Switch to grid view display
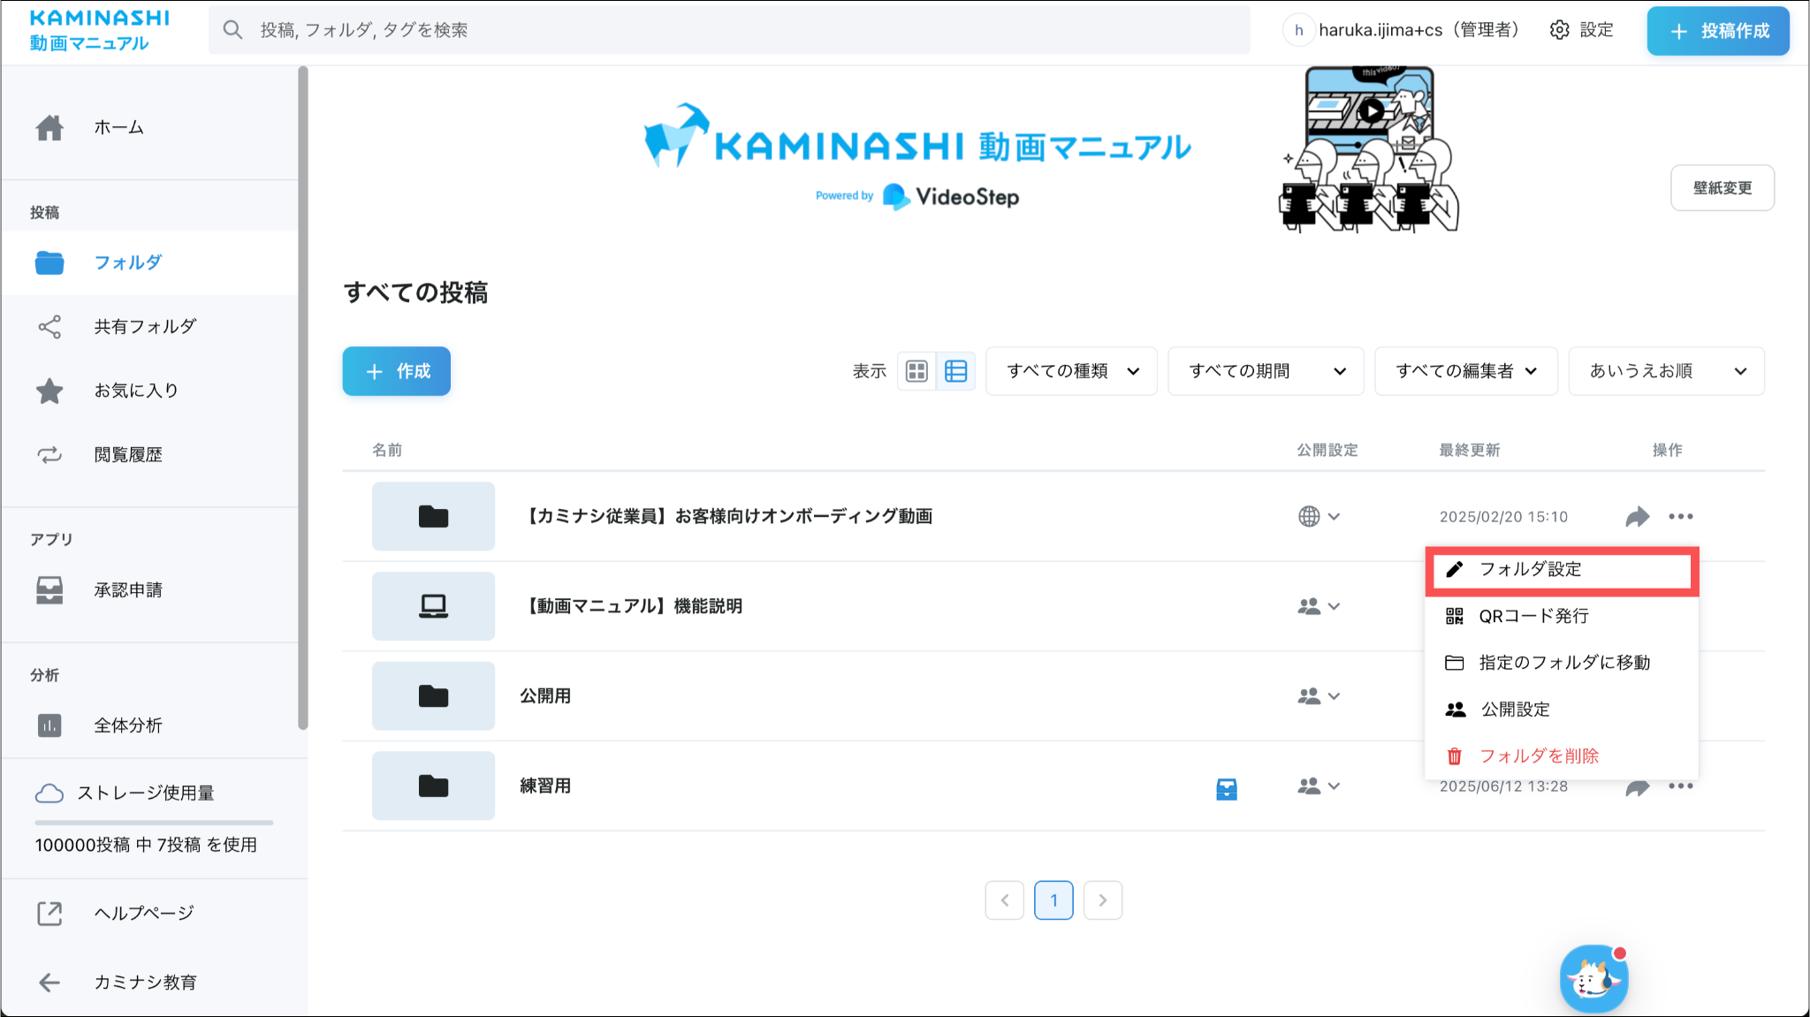The image size is (1810, 1017). pyautogui.click(x=917, y=371)
